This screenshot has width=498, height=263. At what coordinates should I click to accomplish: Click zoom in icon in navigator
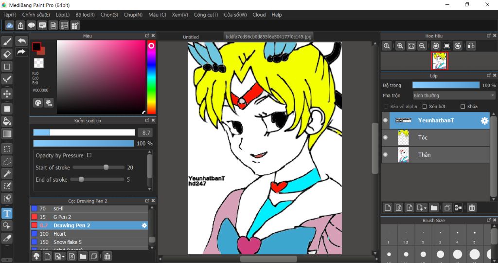(x=401, y=46)
